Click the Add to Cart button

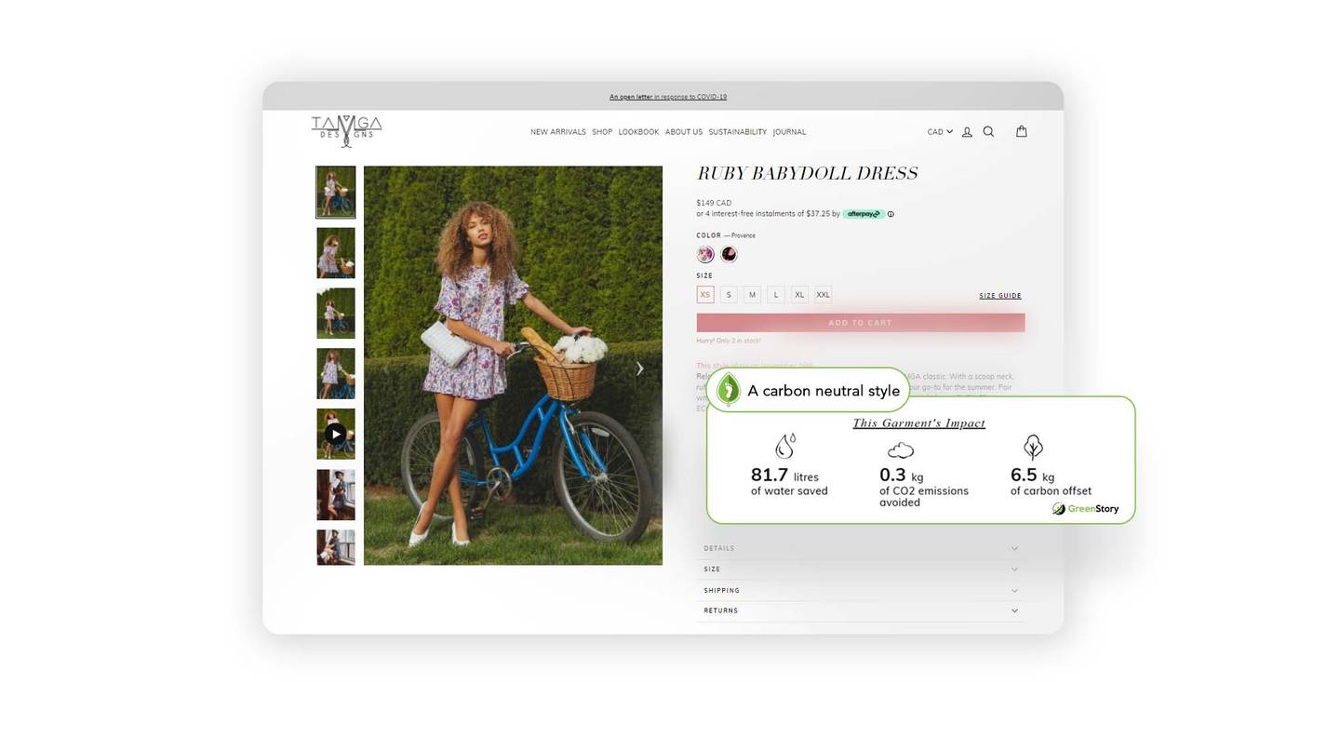[861, 323]
